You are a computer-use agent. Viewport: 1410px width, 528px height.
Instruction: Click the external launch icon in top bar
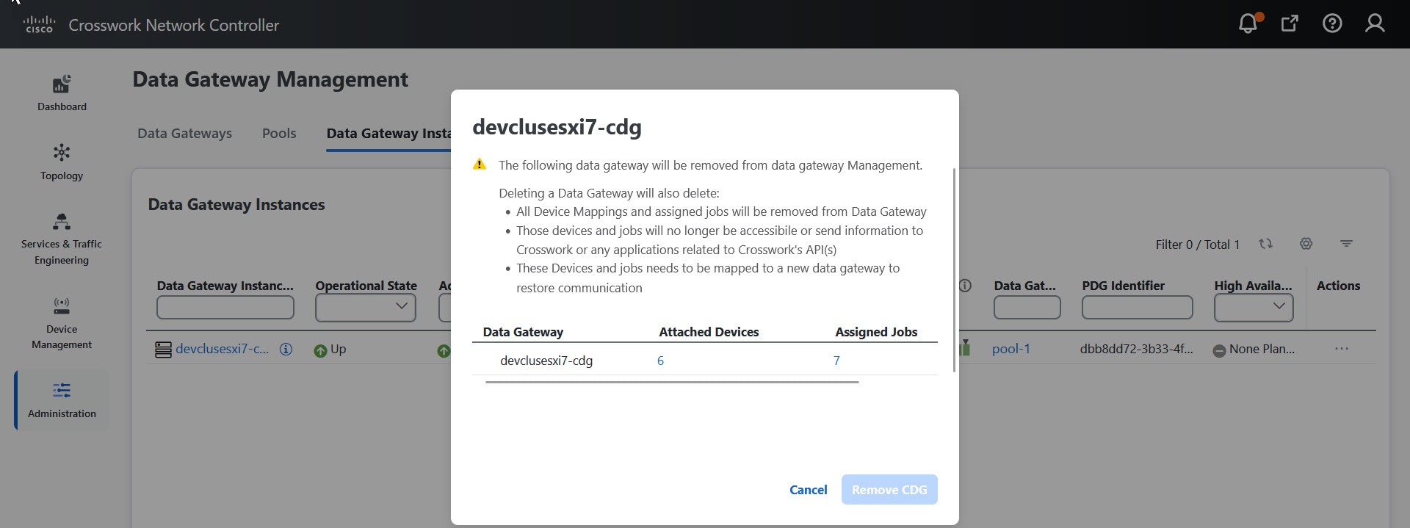(x=1290, y=23)
